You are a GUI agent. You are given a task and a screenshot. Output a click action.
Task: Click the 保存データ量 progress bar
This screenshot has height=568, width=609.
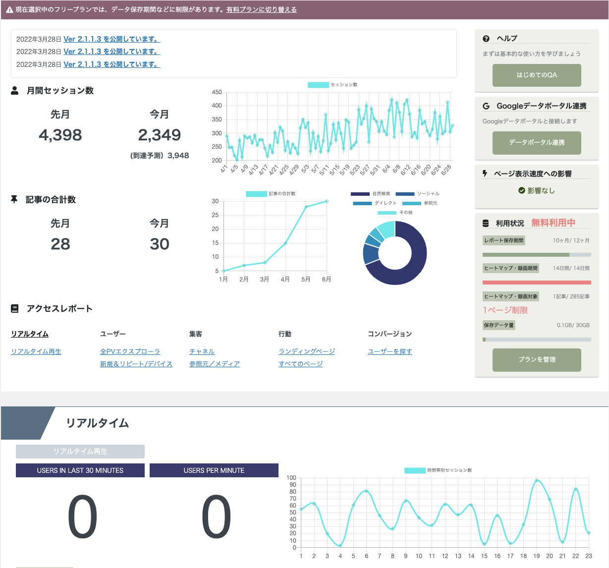click(537, 340)
